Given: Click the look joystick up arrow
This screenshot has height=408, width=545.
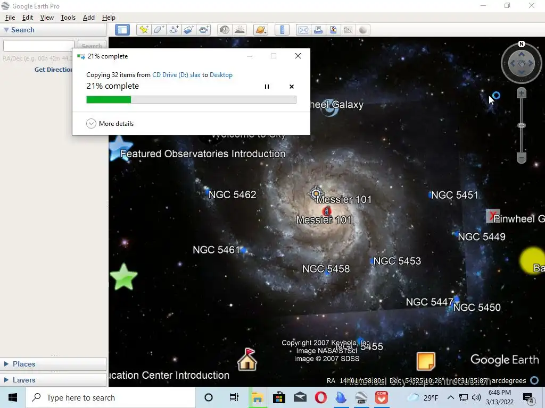Looking at the screenshot, I should [522, 54].
